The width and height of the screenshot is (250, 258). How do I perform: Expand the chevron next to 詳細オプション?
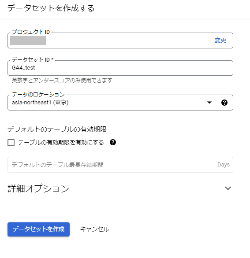point(228,188)
